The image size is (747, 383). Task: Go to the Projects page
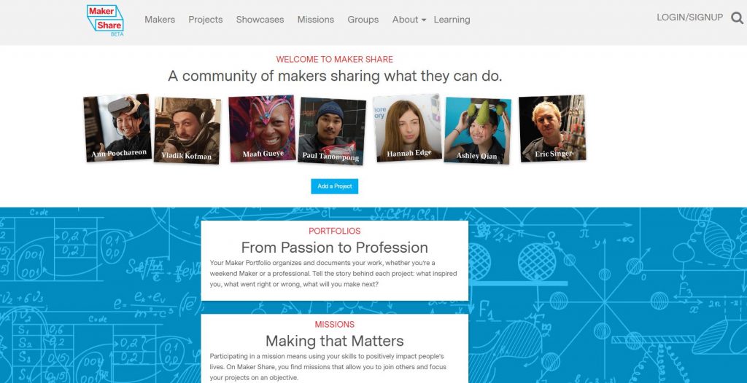click(205, 20)
